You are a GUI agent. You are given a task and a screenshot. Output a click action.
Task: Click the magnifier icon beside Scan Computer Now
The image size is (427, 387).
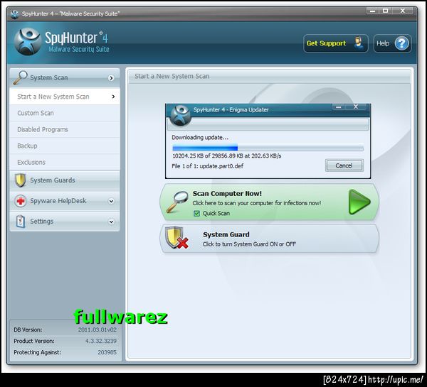click(x=177, y=202)
